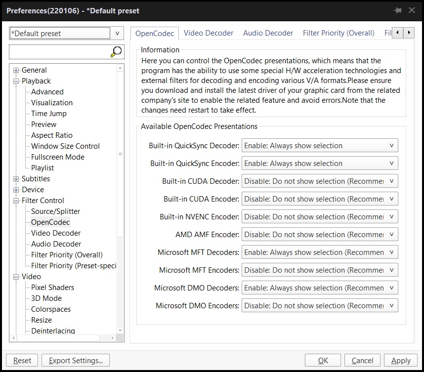Open the Built-in QuickSync Decoder dropdown

coord(319,146)
